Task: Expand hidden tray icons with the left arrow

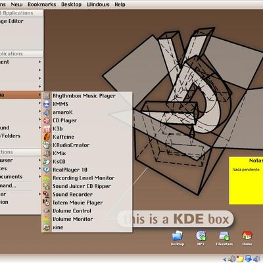Action: coord(225,259)
